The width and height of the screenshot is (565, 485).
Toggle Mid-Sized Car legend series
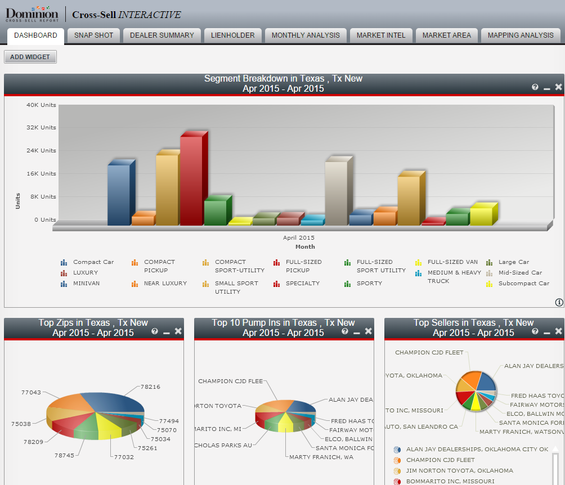point(514,273)
